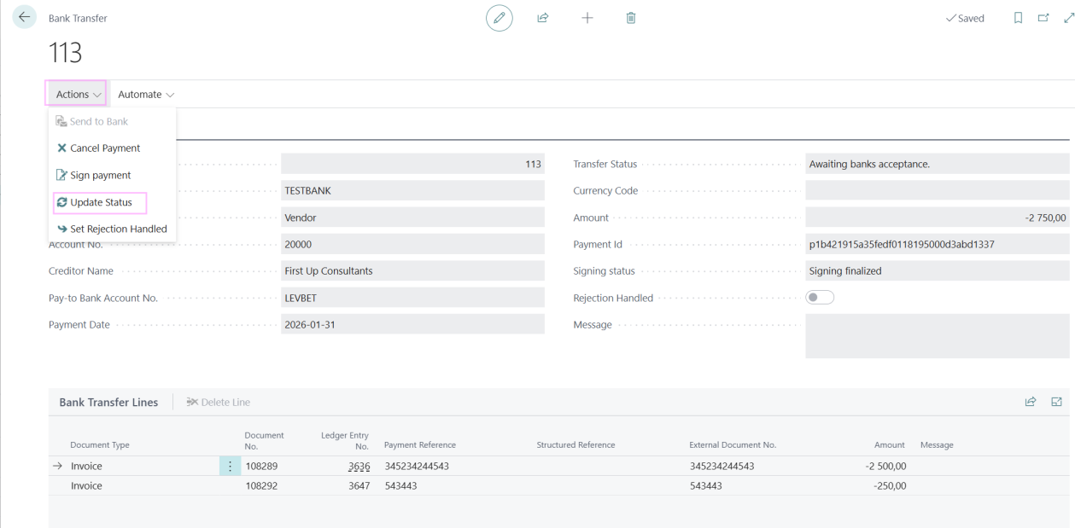1075x528 pixels.
Task: Open the page in a new window icon
Action: [x=1043, y=18]
